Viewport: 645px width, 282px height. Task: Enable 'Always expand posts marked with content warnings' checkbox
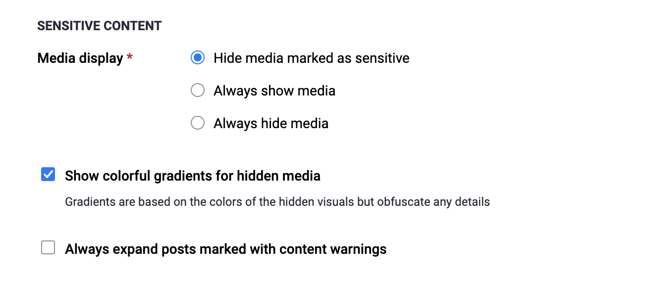[x=48, y=248]
